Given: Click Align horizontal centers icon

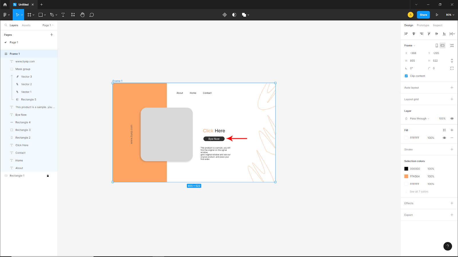Looking at the screenshot, I should [x=414, y=34].
